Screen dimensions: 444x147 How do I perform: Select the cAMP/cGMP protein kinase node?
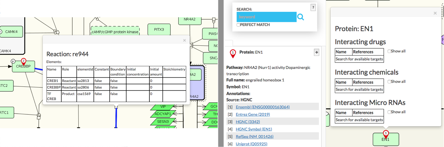coord(115,32)
